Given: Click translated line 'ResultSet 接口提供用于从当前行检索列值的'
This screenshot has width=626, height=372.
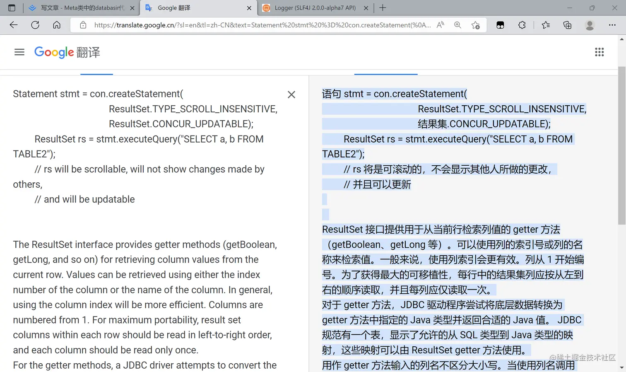Looking at the screenshot, I should [441, 229].
